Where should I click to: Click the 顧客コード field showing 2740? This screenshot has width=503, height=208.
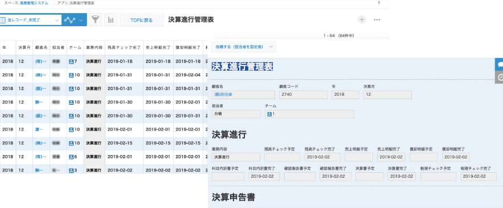pos(303,95)
